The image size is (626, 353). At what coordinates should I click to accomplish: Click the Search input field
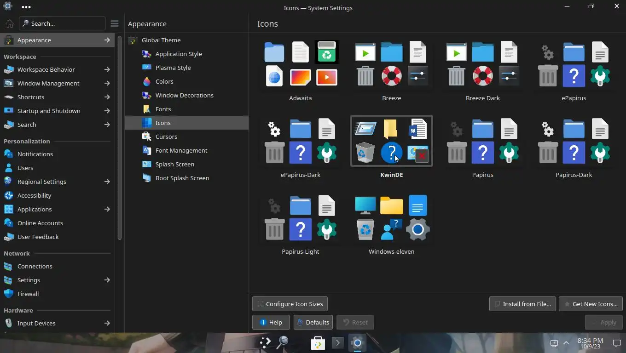tap(62, 23)
